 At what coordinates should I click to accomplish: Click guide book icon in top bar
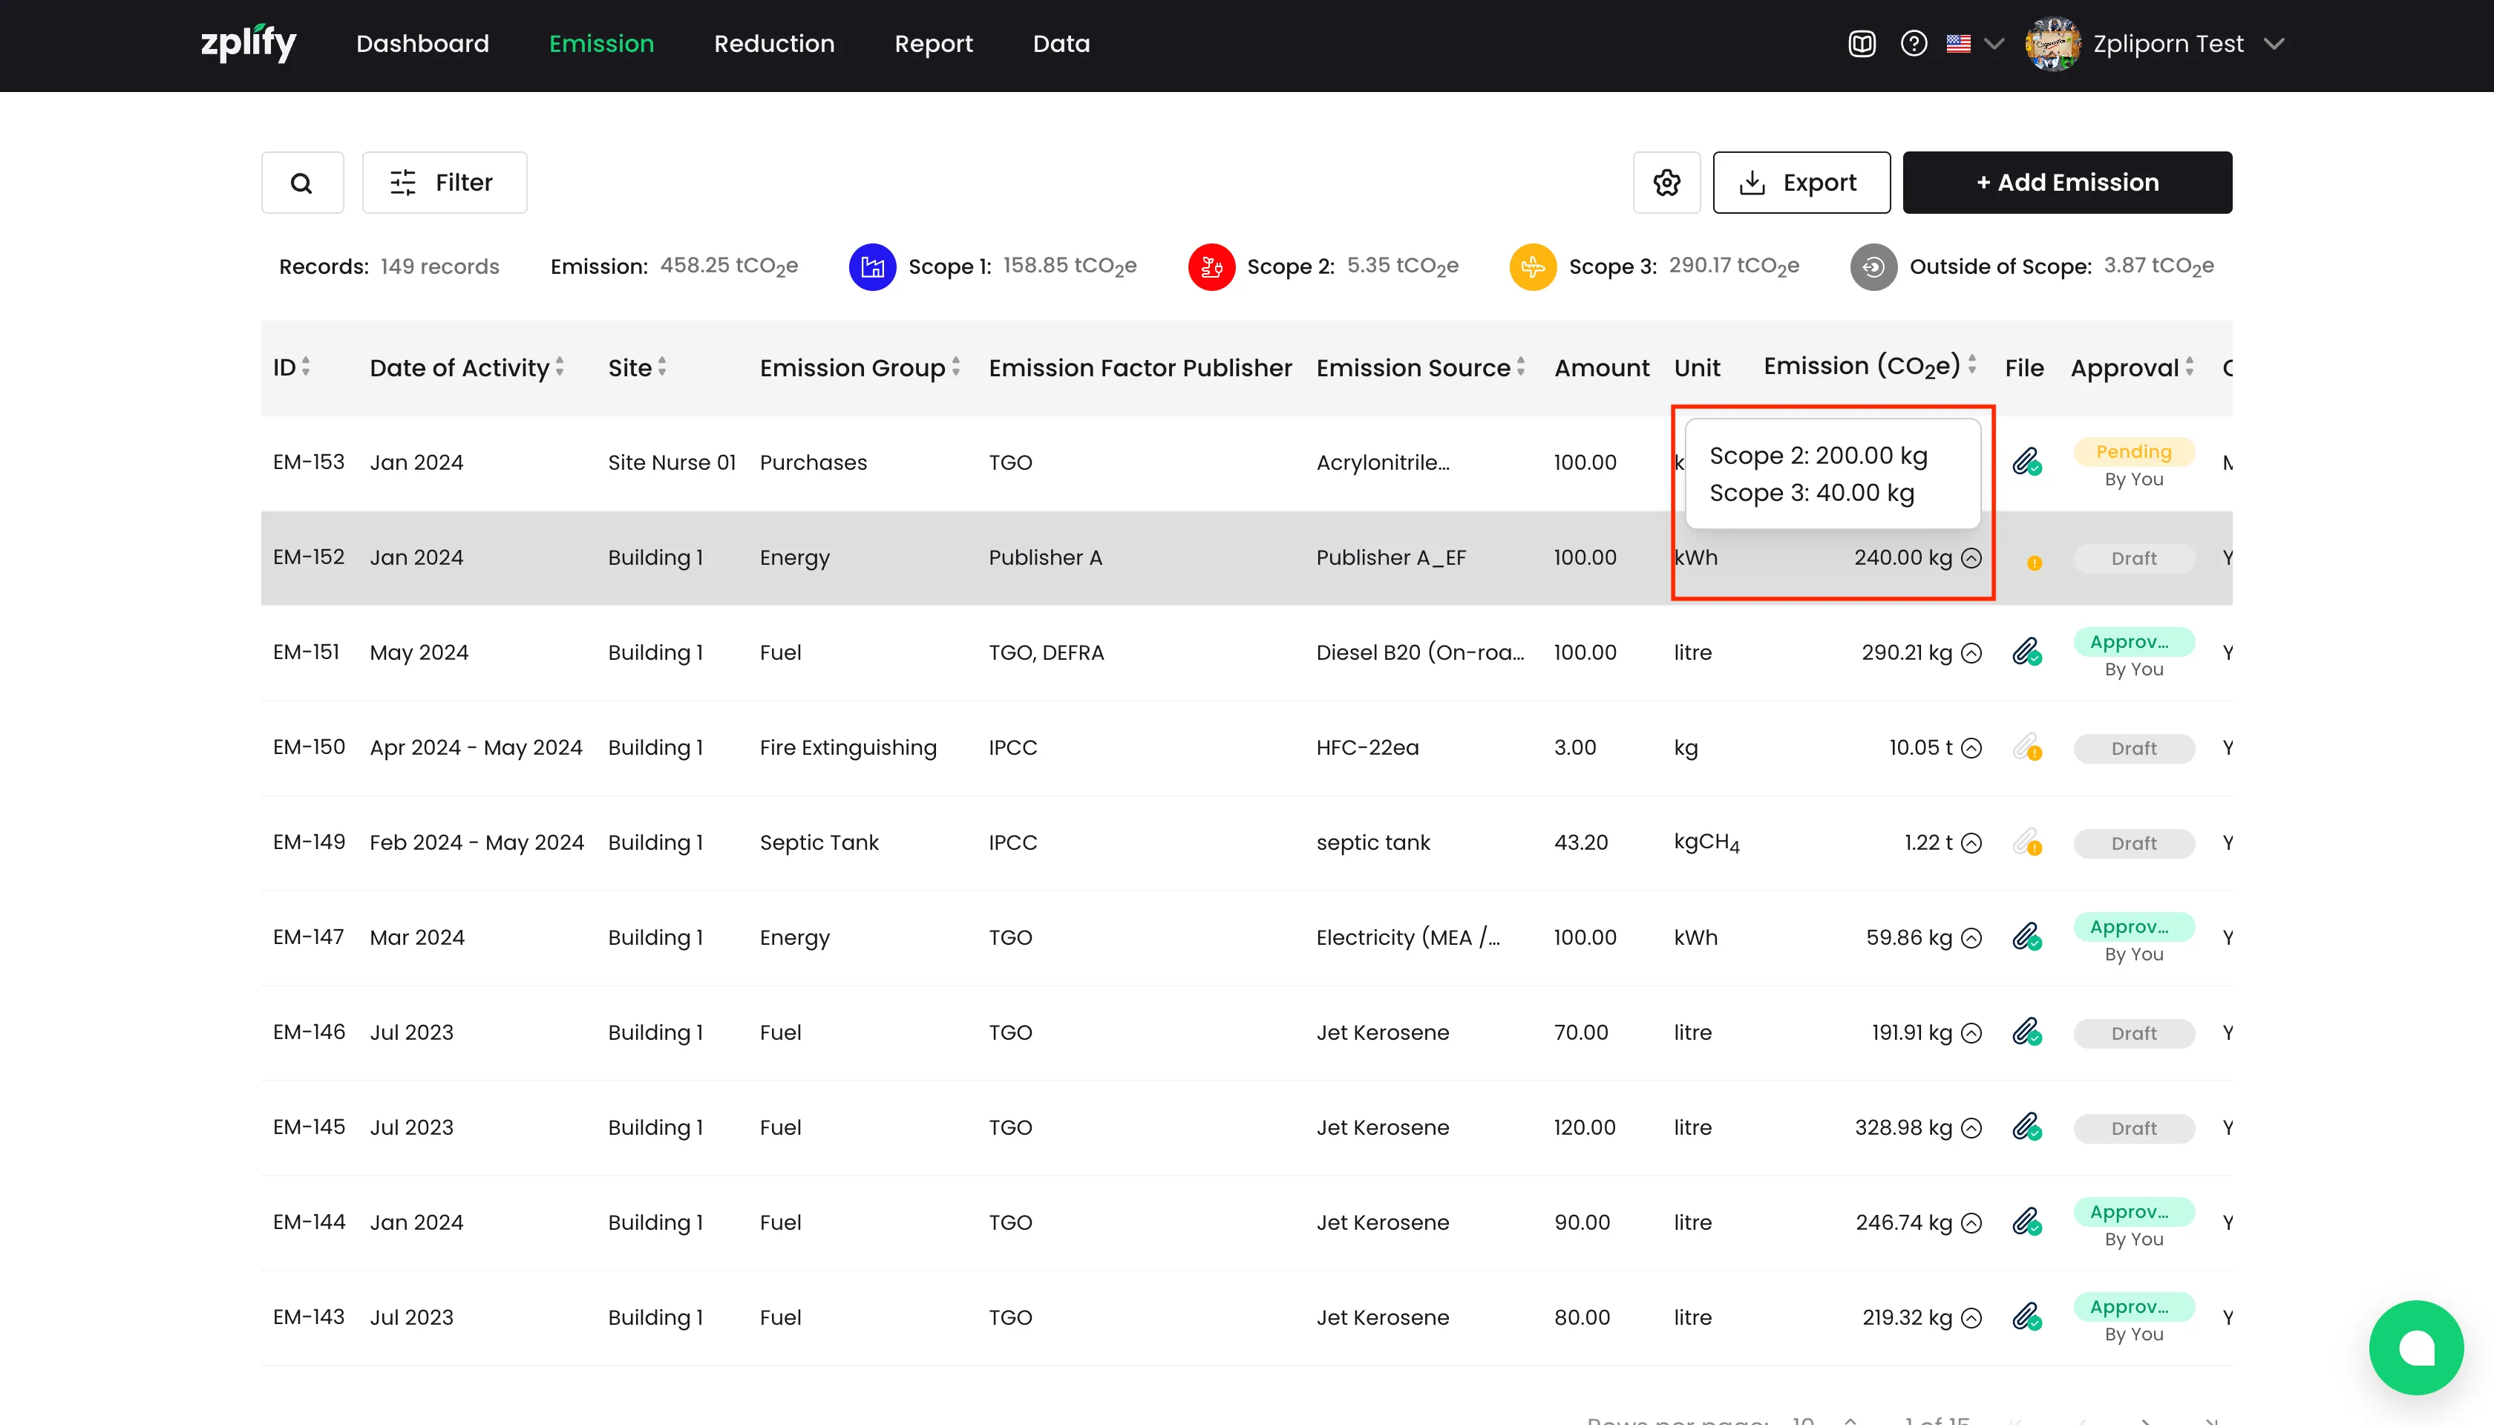pos(1862,44)
